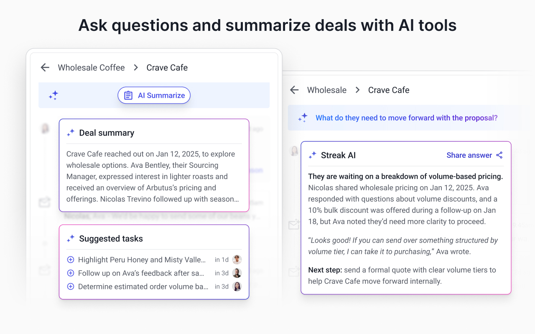Click the sparkle icon beside the proposal question
Image resolution: width=535 pixels, height=334 pixels.
[302, 118]
